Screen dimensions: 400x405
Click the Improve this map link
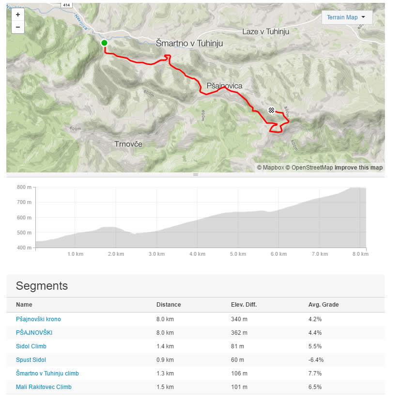(358, 168)
